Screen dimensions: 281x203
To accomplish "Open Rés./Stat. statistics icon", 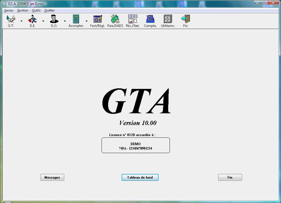I will (x=133, y=19).
